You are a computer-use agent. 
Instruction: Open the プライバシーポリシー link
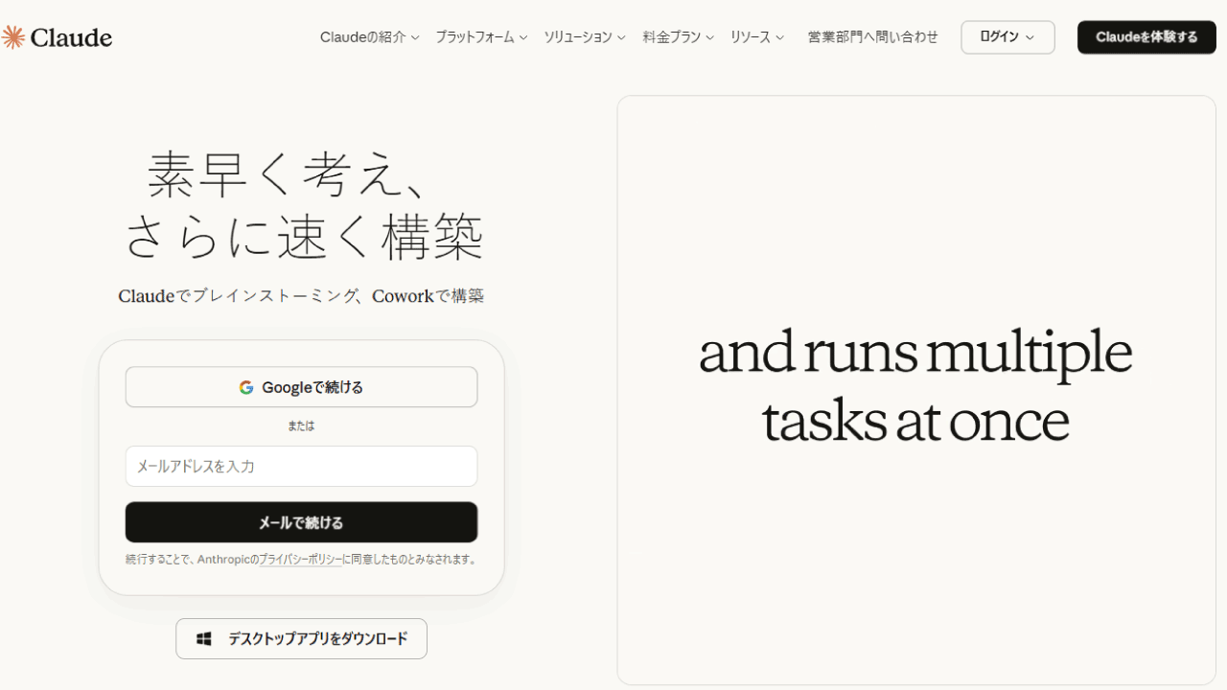pyautogui.click(x=301, y=560)
